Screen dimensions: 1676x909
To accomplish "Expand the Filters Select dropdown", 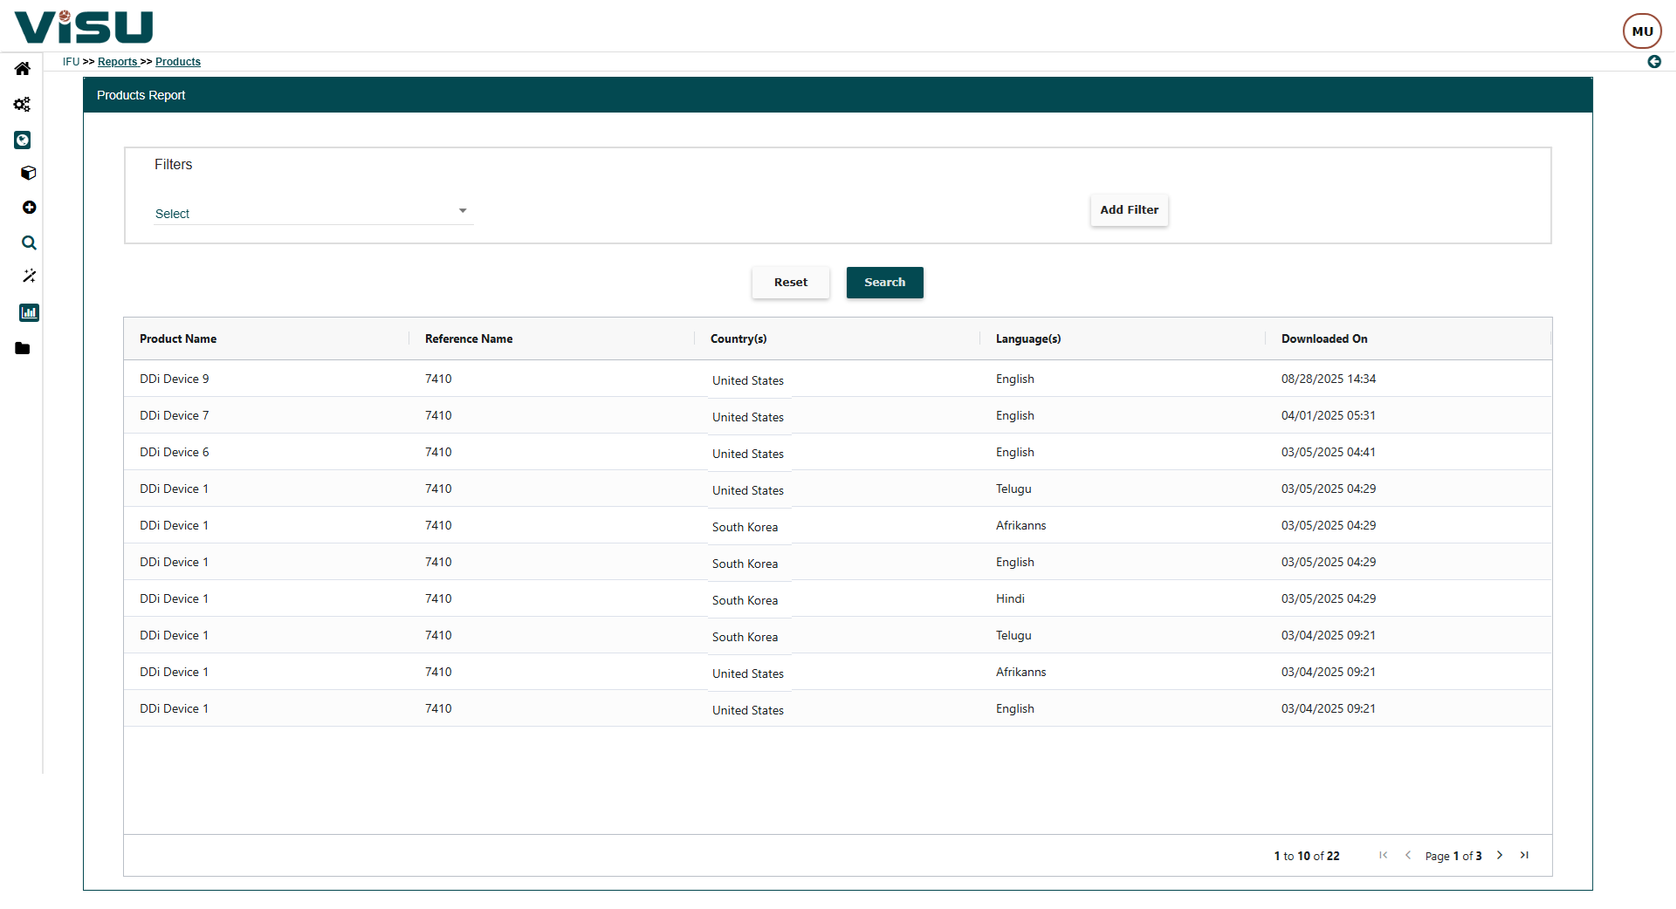I will tap(313, 213).
